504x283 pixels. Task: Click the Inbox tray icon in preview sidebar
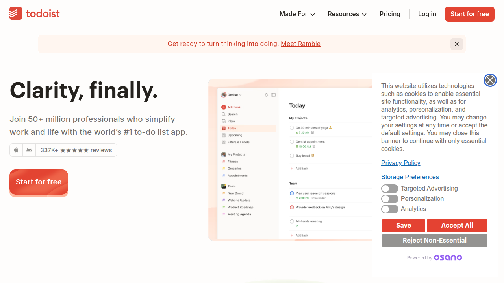click(x=224, y=121)
